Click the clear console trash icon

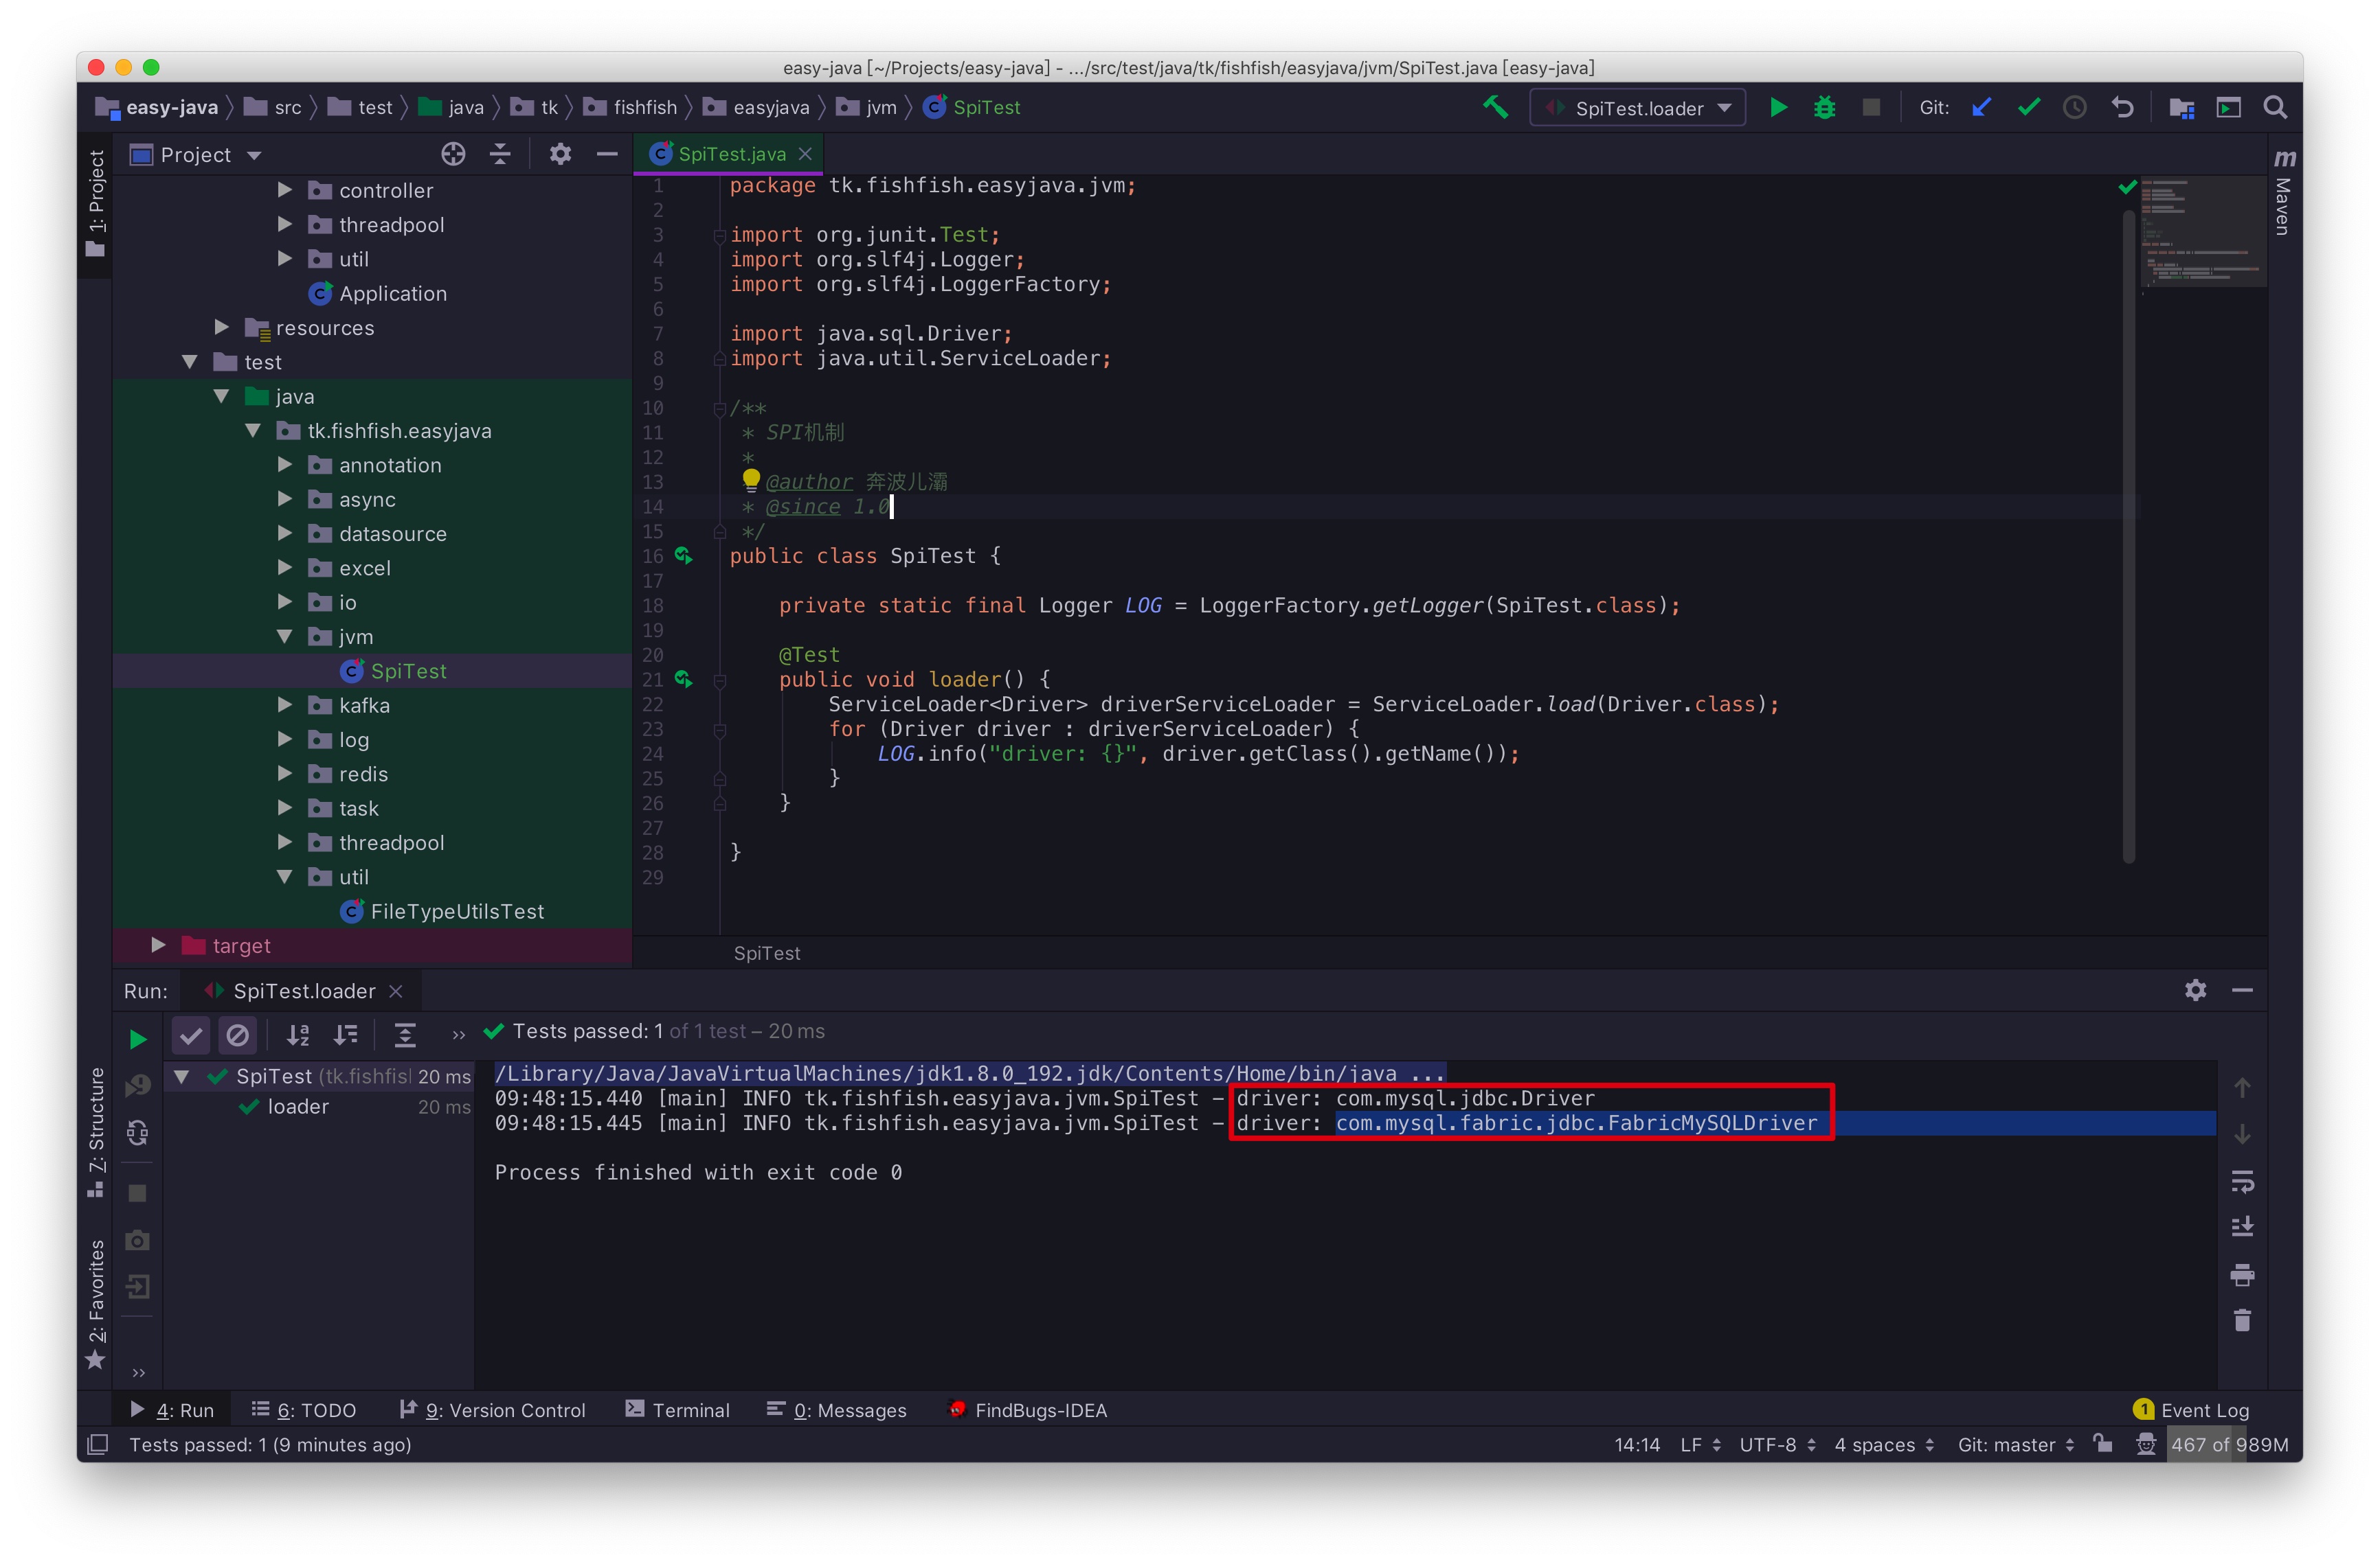click(x=2242, y=1321)
